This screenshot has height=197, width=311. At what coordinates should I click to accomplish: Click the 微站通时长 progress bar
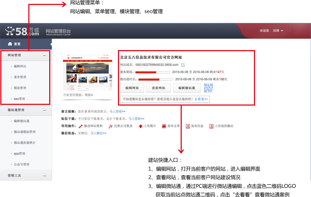[156, 79]
